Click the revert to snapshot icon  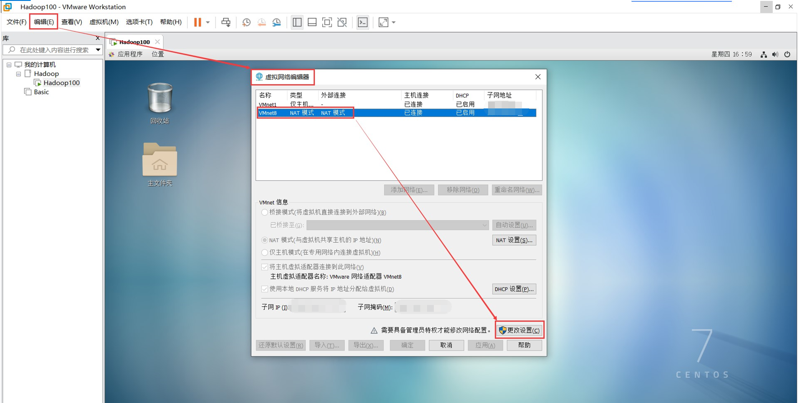[262, 22]
